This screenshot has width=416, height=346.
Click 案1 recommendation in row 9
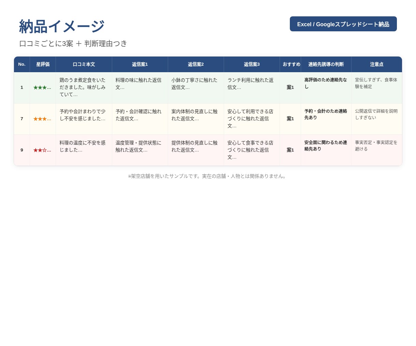[x=290, y=150]
